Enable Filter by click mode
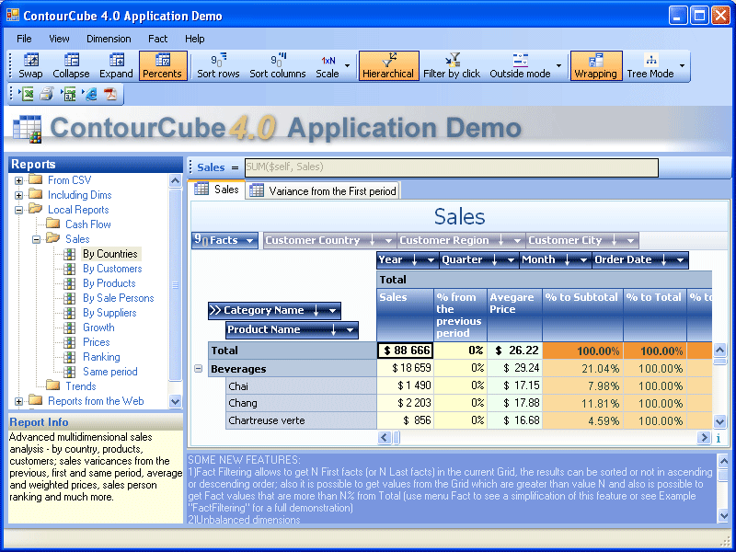The image size is (736, 552). (451, 65)
